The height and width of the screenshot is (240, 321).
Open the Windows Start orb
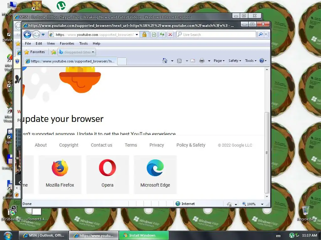7,236
